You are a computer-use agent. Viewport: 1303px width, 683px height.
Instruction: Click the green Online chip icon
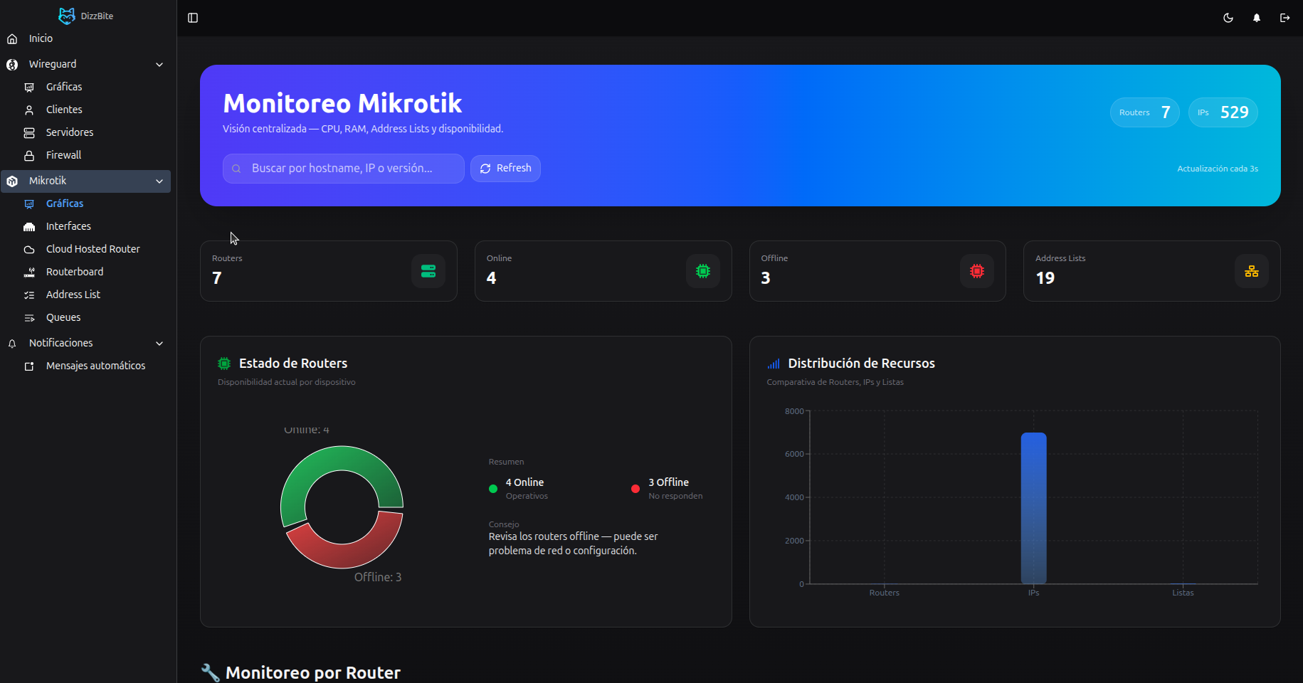tap(702, 271)
